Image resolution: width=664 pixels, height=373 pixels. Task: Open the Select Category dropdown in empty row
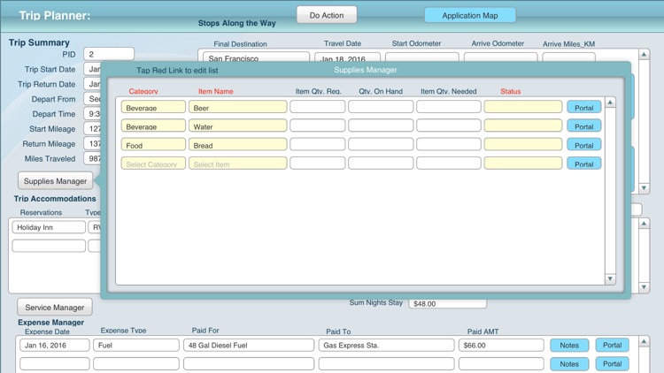coord(153,164)
